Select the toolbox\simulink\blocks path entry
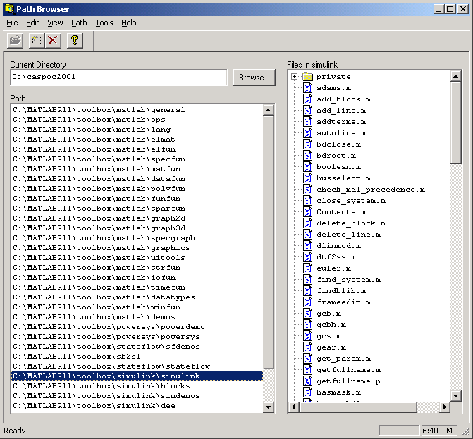The image size is (473, 439). pos(137,386)
